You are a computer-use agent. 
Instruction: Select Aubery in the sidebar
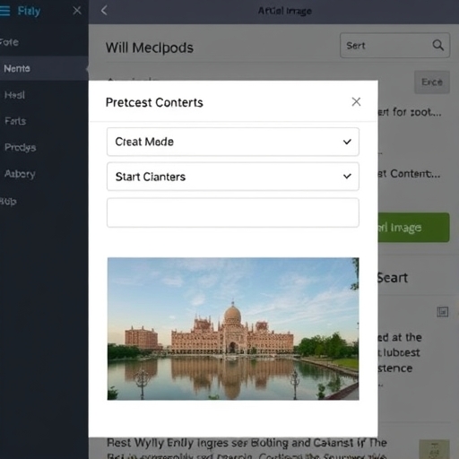click(x=20, y=174)
